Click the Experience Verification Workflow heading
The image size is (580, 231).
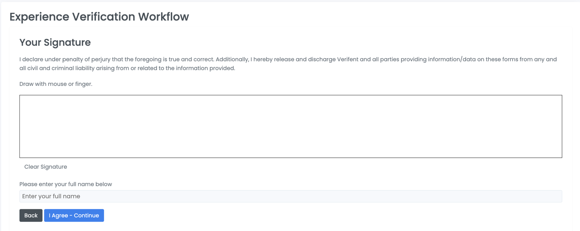tap(99, 17)
